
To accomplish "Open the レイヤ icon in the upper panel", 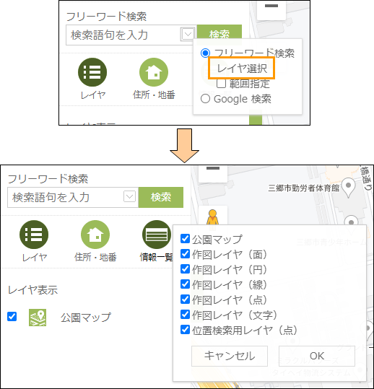I will coord(92,72).
